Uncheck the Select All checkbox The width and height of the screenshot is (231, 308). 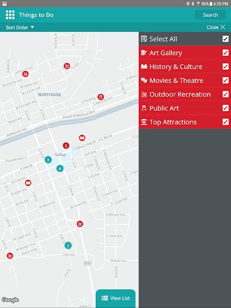(x=226, y=39)
